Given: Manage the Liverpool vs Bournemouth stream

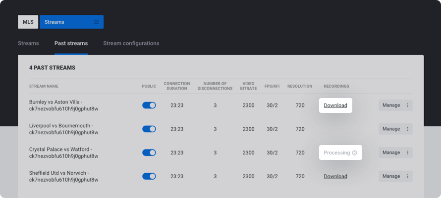Looking at the screenshot, I should coord(391,129).
